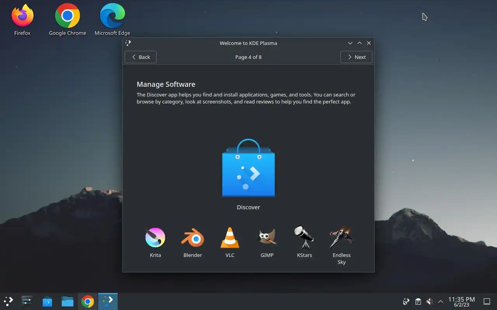Viewport: 497px width, 310px height.
Task: Open the Dolphin file manager in taskbar
Action: (68, 301)
